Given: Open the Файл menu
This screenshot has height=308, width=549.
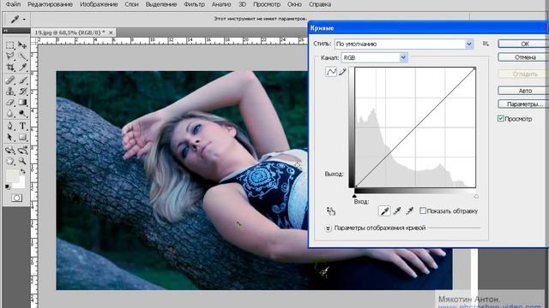Looking at the screenshot, I should pos(14,4).
